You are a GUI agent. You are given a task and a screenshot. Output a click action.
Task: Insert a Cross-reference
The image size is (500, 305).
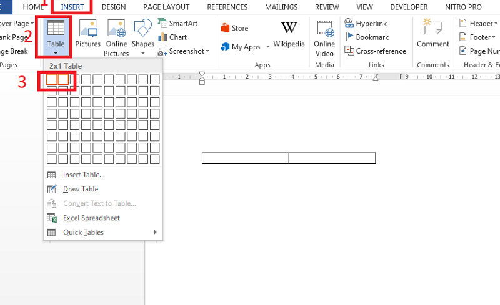coord(376,51)
